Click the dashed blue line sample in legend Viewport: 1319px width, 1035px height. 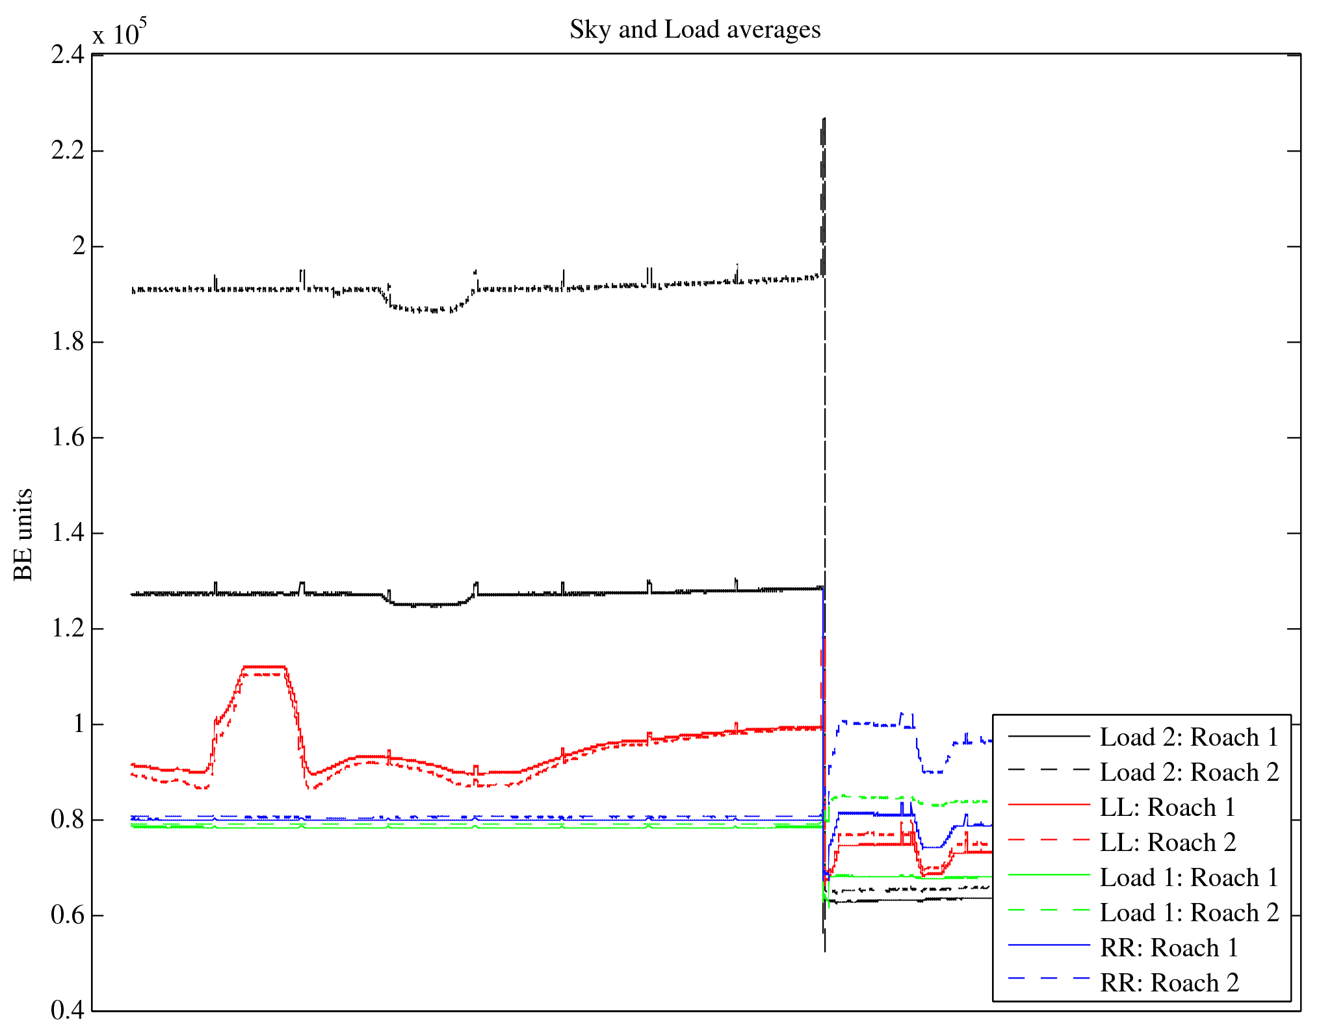point(1048,978)
